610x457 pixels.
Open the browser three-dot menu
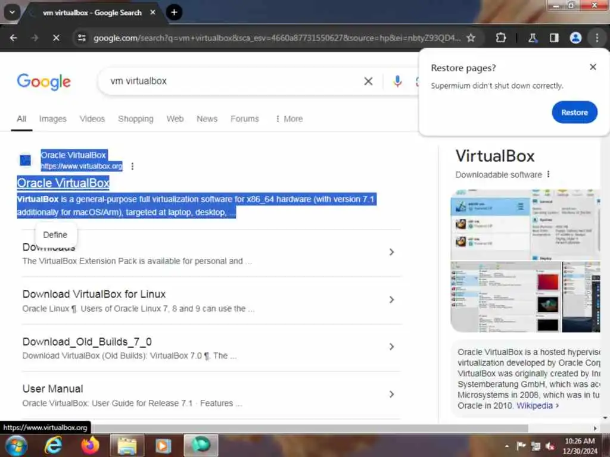pyautogui.click(x=597, y=37)
